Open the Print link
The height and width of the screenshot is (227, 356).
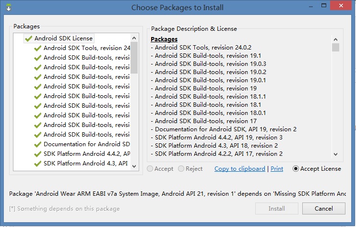(277, 169)
